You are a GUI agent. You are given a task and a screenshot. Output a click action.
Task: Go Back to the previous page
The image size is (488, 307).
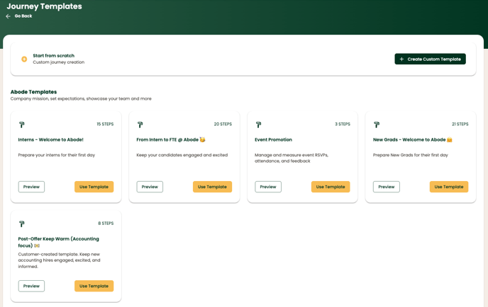pos(23,16)
